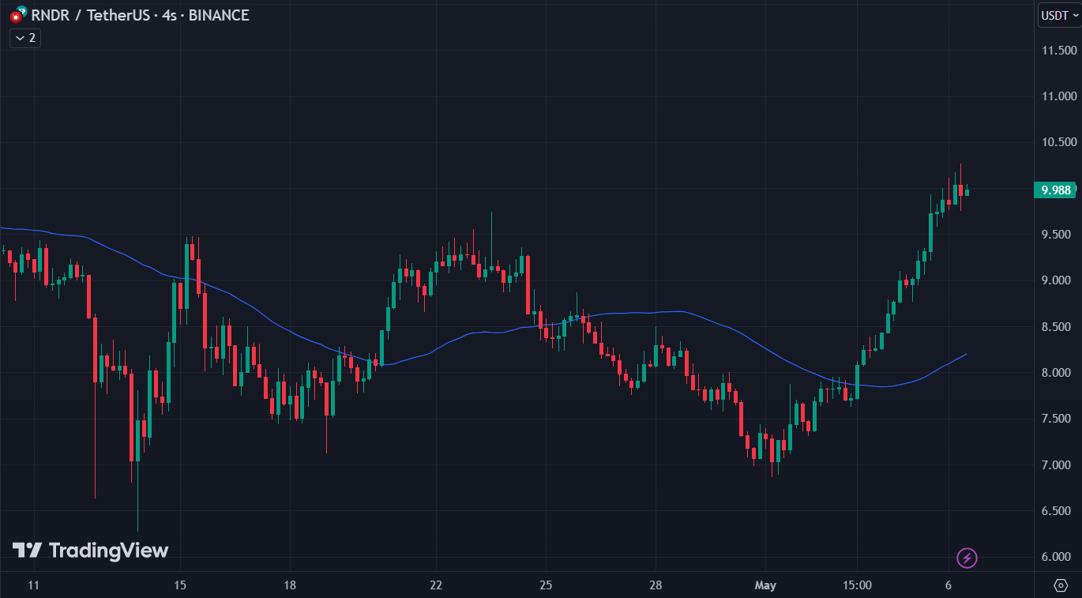The image size is (1082, 598).
Task: Click the '11' date label on time axis
Action: click(x=33, y=585)
